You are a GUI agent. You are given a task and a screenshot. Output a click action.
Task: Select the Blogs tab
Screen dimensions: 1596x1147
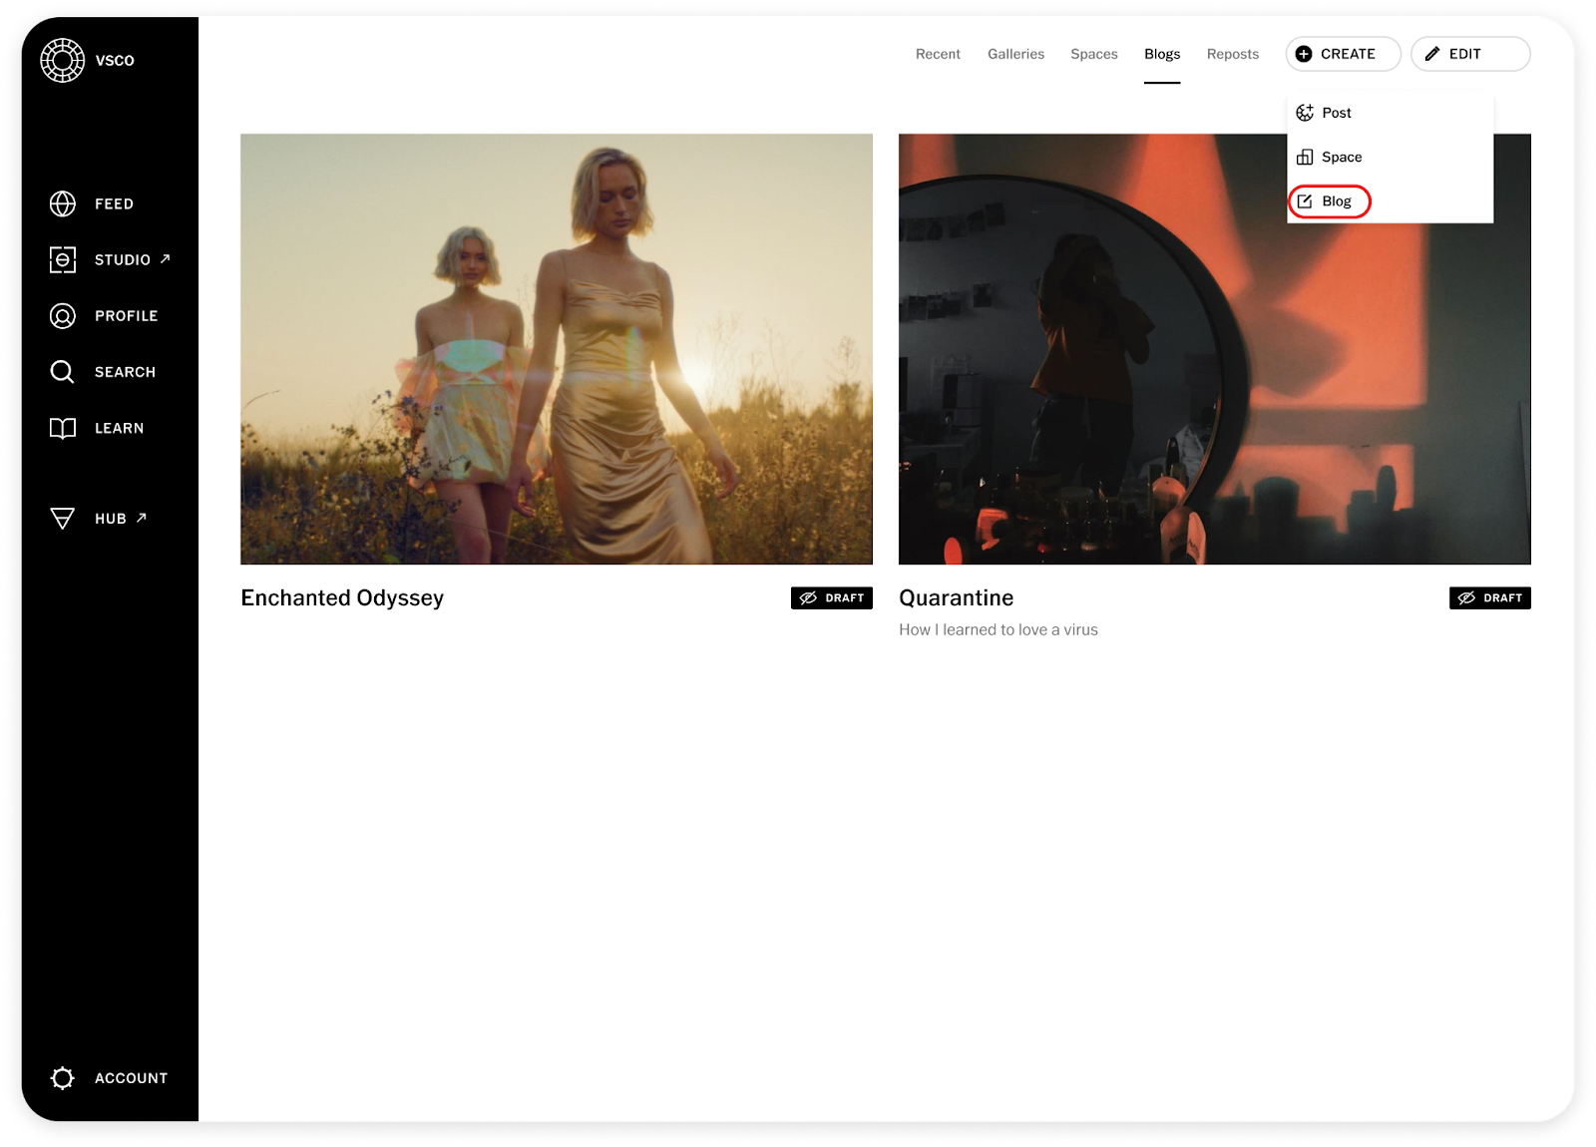[1162, 54]
